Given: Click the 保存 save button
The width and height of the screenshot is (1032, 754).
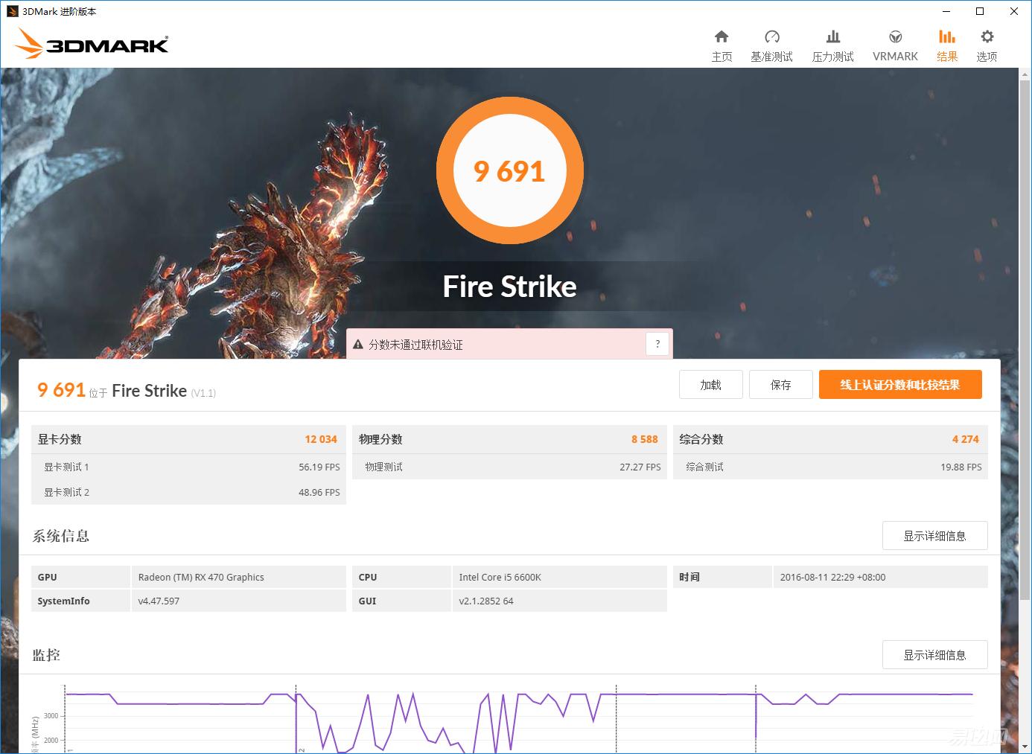Looking at the screenshot, I should tap(780, 384).
